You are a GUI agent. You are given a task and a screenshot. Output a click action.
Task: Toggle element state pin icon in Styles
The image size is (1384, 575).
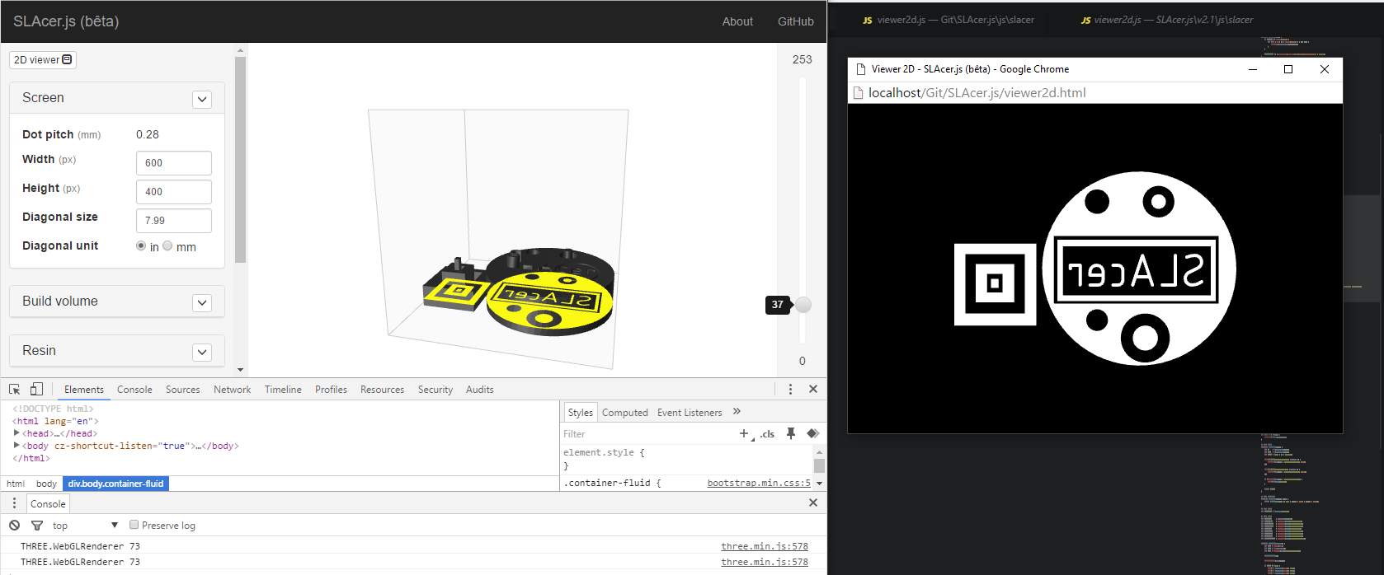click(791, 433)
